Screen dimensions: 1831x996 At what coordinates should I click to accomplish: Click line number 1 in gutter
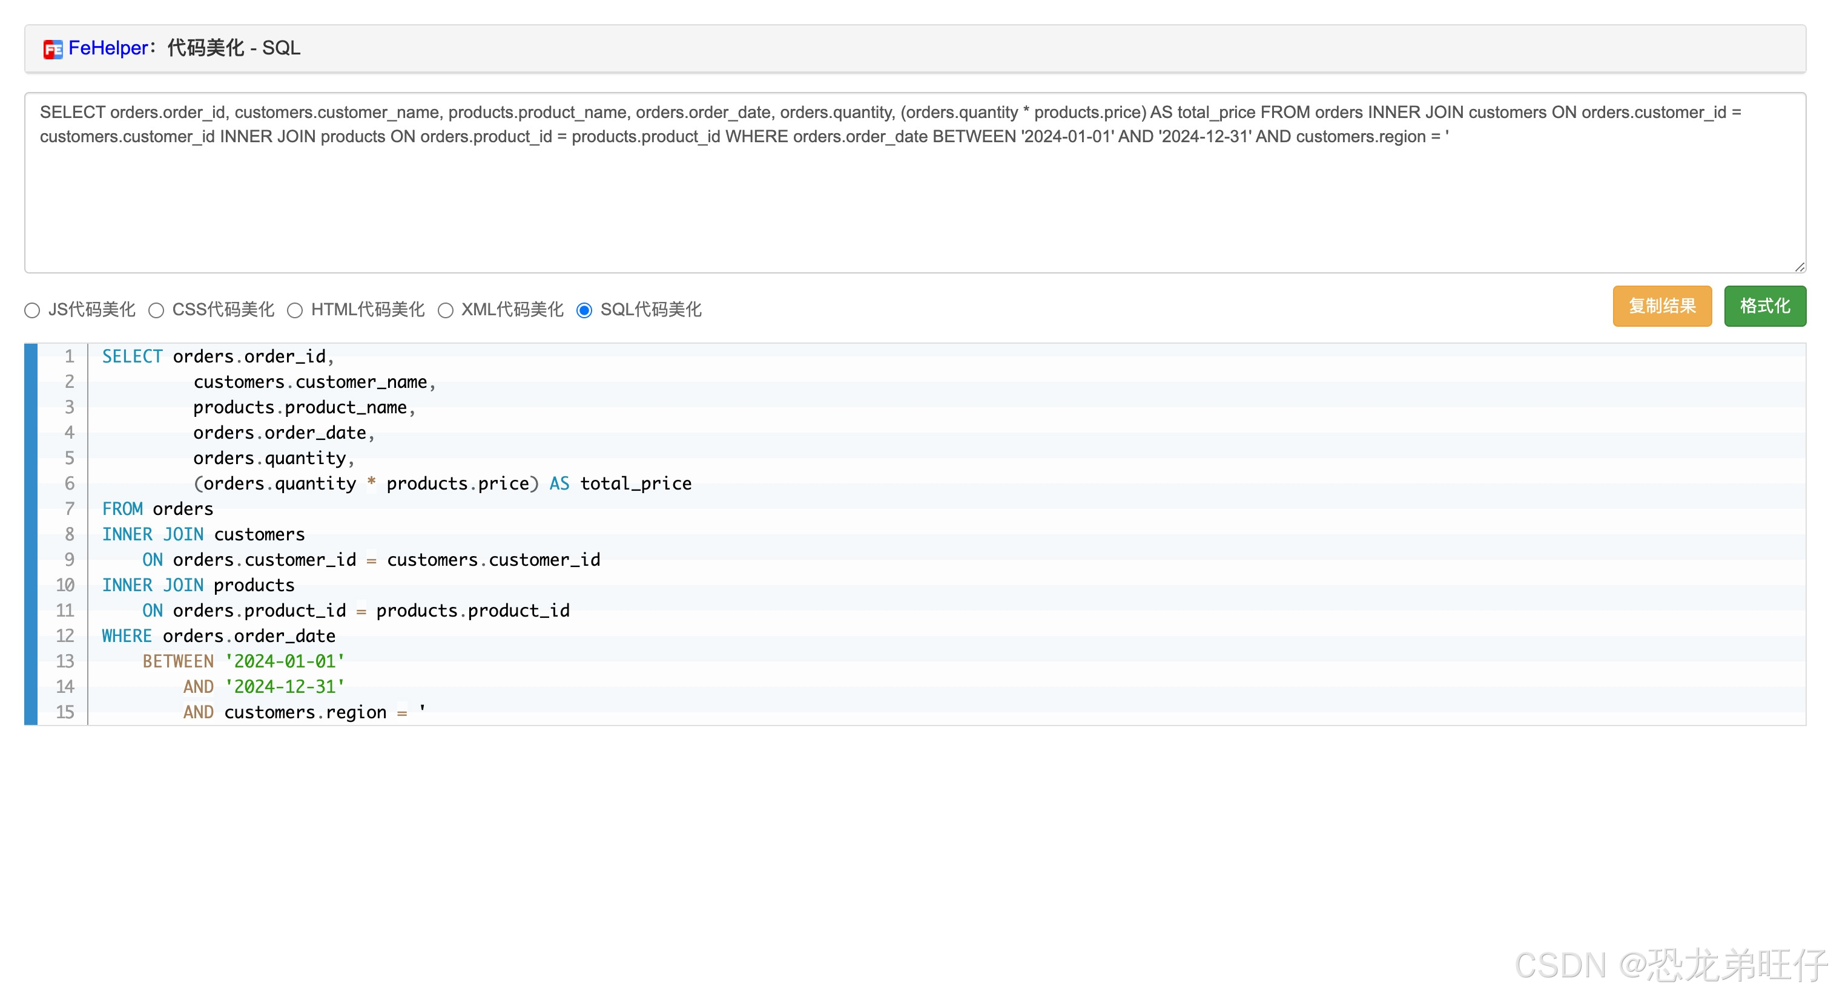[x=69, y=356]
